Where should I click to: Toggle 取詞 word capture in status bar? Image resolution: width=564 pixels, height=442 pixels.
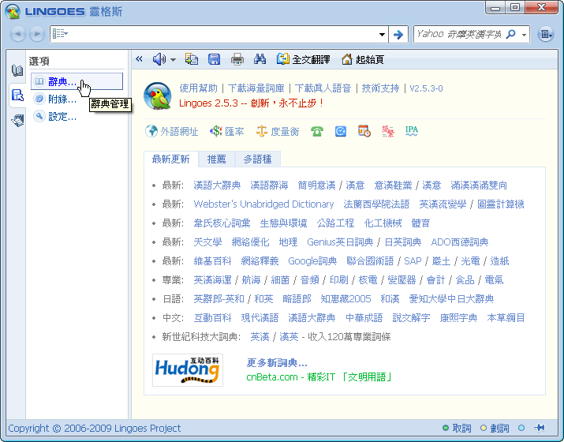click(457, 428)
